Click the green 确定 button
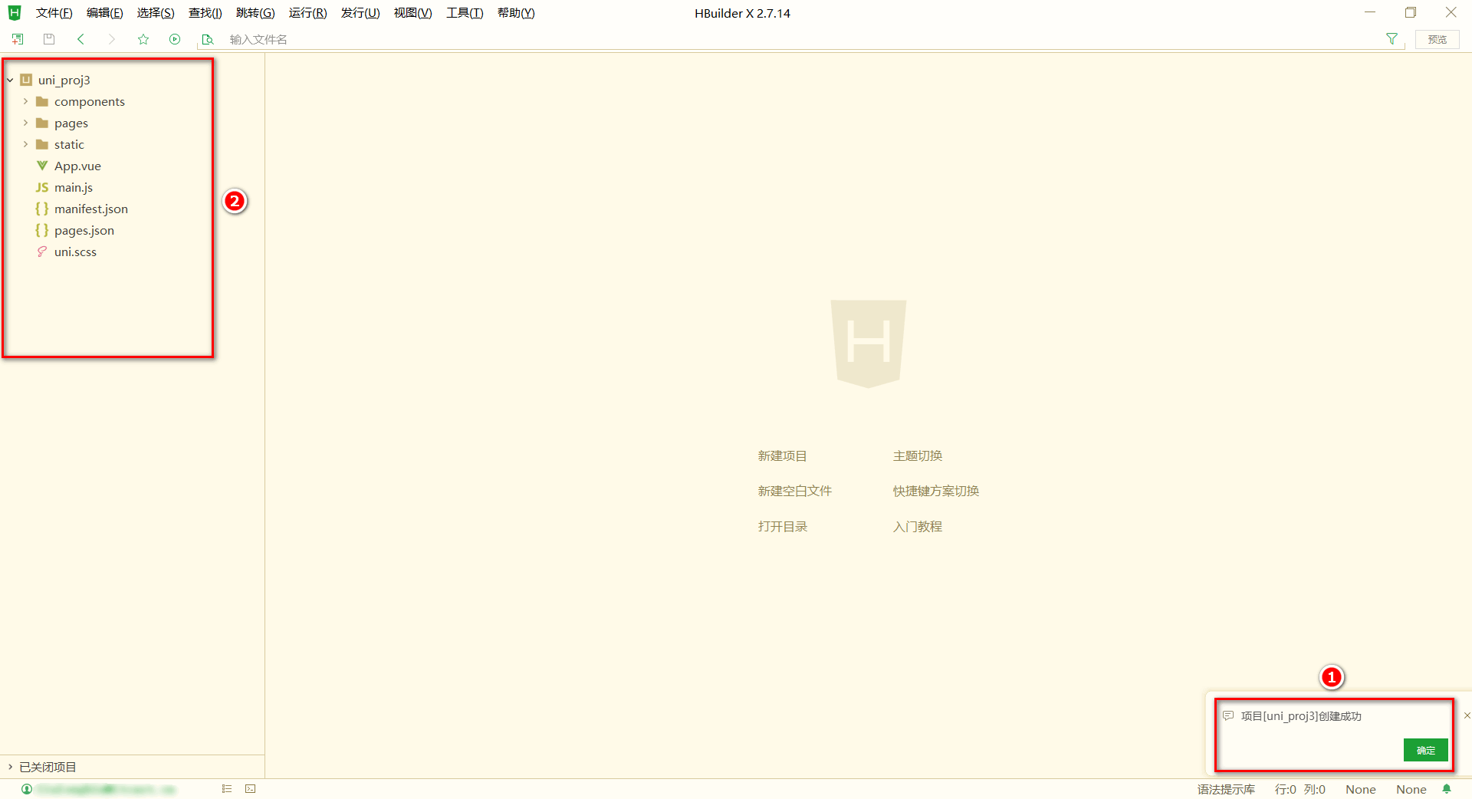1472x799 pixels. [1425, 750]
